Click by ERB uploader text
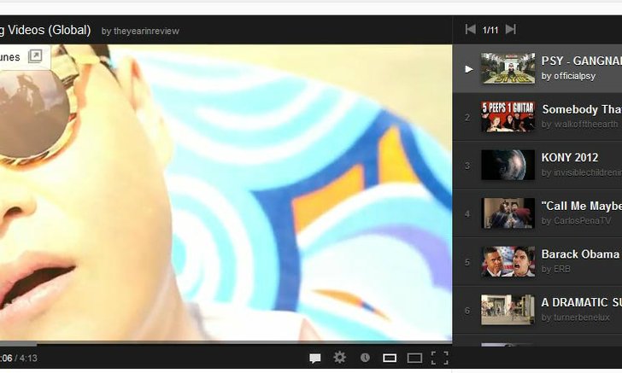This screenshot has width=622, height=373. pyautogui.click(x=555, y=269)
